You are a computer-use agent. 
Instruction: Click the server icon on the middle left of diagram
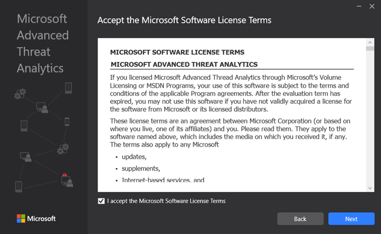tap(24, 126)
